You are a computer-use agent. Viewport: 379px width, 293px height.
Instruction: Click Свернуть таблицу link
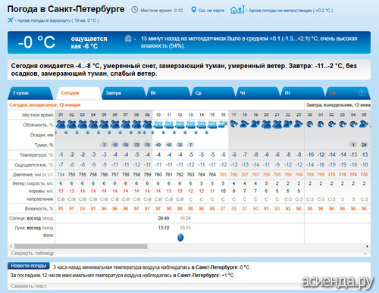[x=33, y=253]
